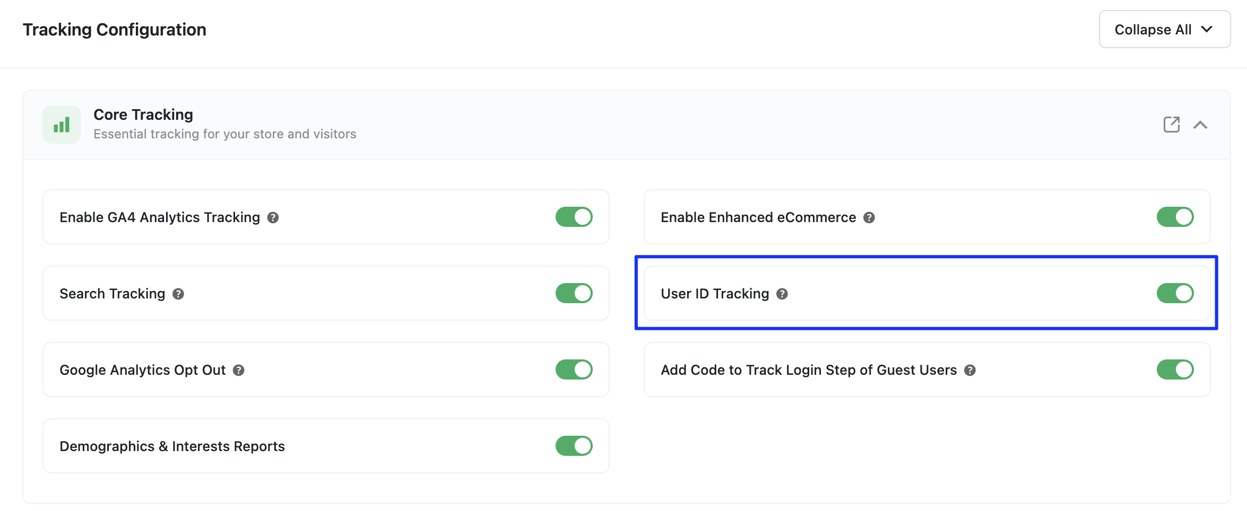Click the Tracking Configuration heading
Screen dimensions: 1247x511
click(115, 30)
